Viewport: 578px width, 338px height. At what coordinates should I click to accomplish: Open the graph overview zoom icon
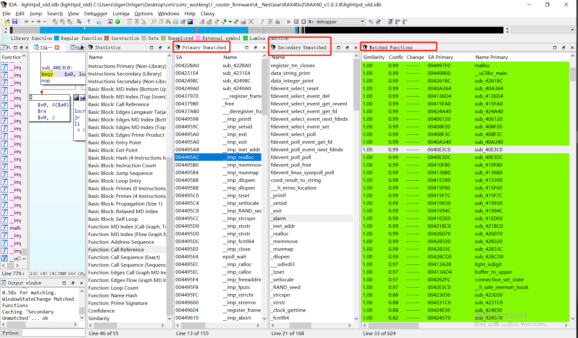tap(154, 22)
